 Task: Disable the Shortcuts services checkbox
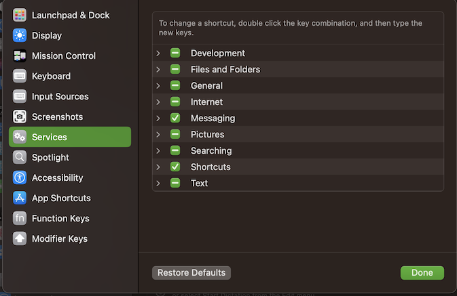click(175, 167)
